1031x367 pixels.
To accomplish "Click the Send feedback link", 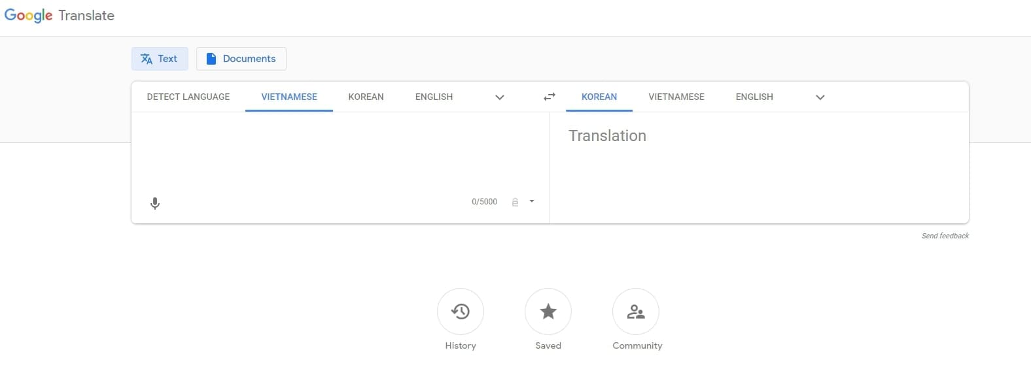I will [x=945, y=236].
